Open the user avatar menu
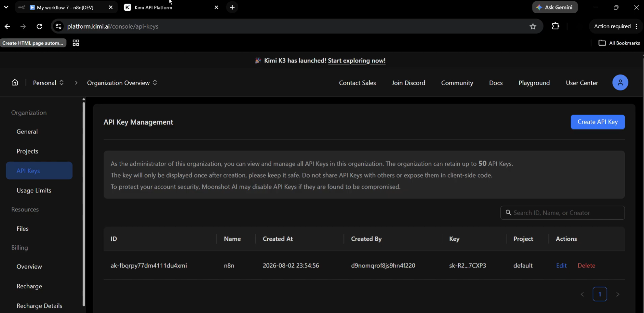Viewport: 644px width, 313px height. click(x=620, y=83)
